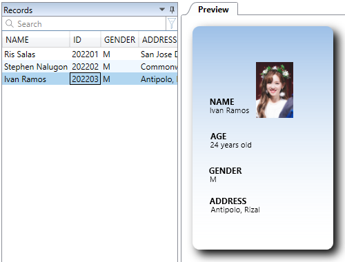Viewport: 345px width, 262px height.
Task: Click the magnifier search icon
Action: pos(10,23)
